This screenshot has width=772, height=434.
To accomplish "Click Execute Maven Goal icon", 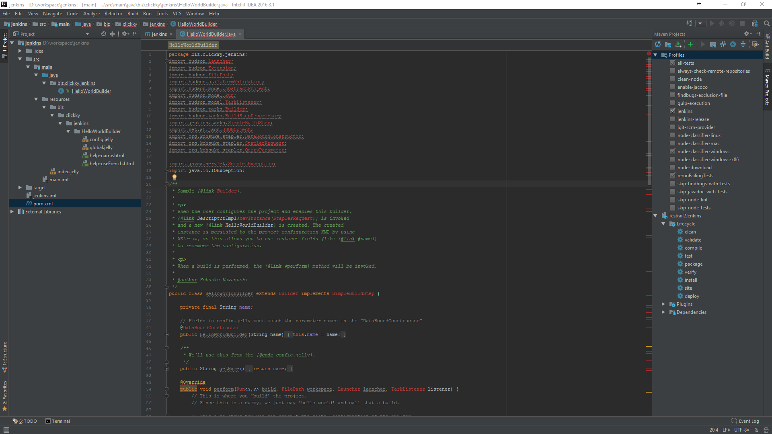I will click(713, 45).
